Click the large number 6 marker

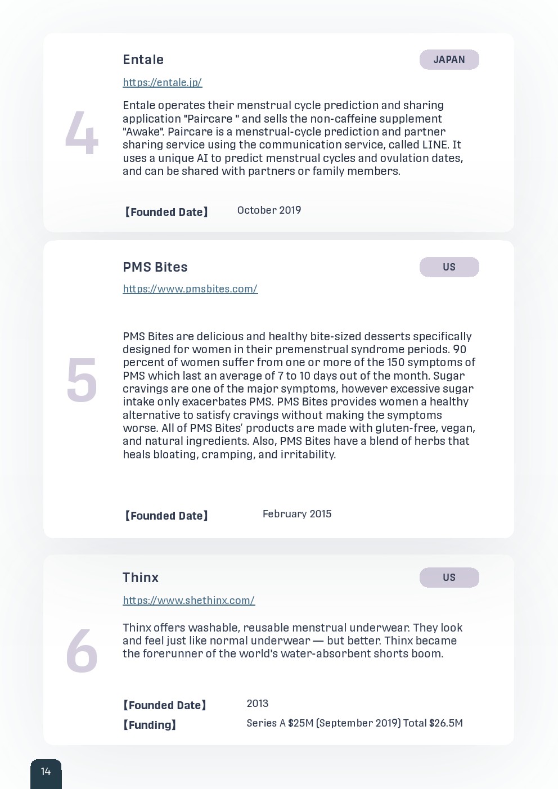point(82,651)
